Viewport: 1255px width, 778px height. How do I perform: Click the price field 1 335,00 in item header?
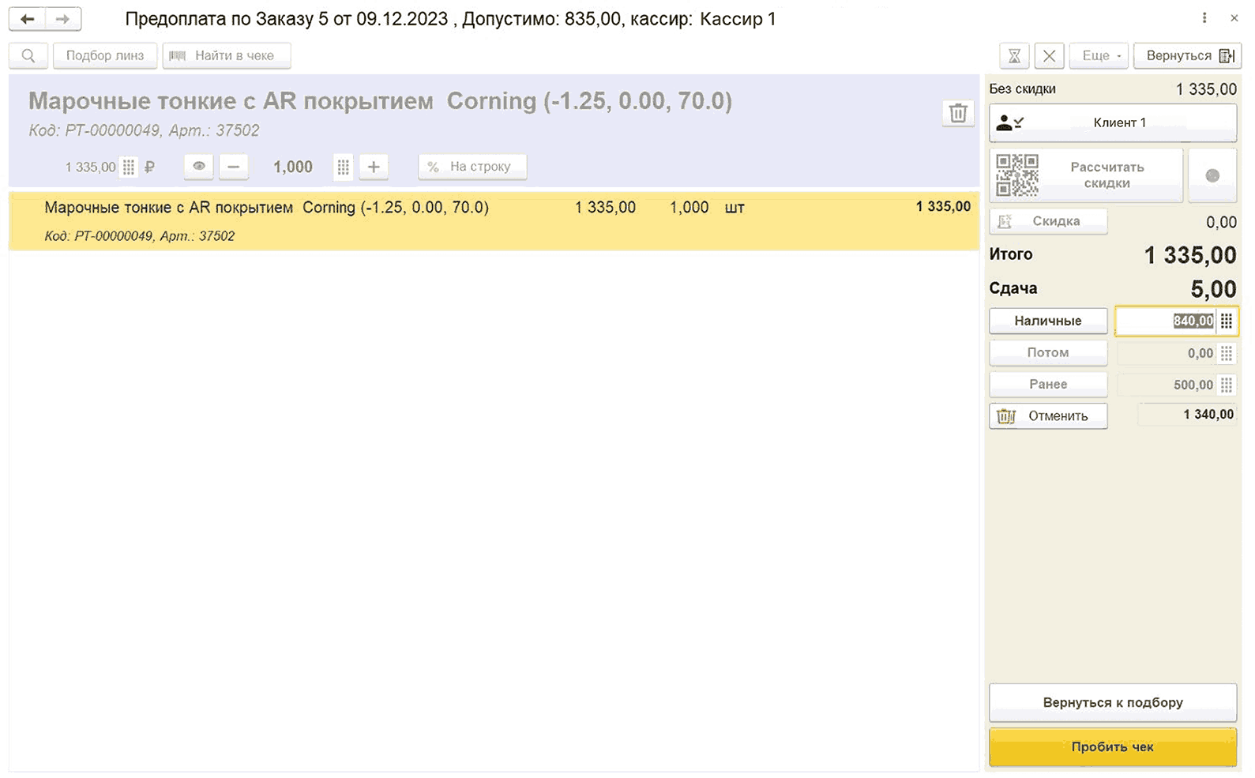pyautogui.click(x=91, y=167)
